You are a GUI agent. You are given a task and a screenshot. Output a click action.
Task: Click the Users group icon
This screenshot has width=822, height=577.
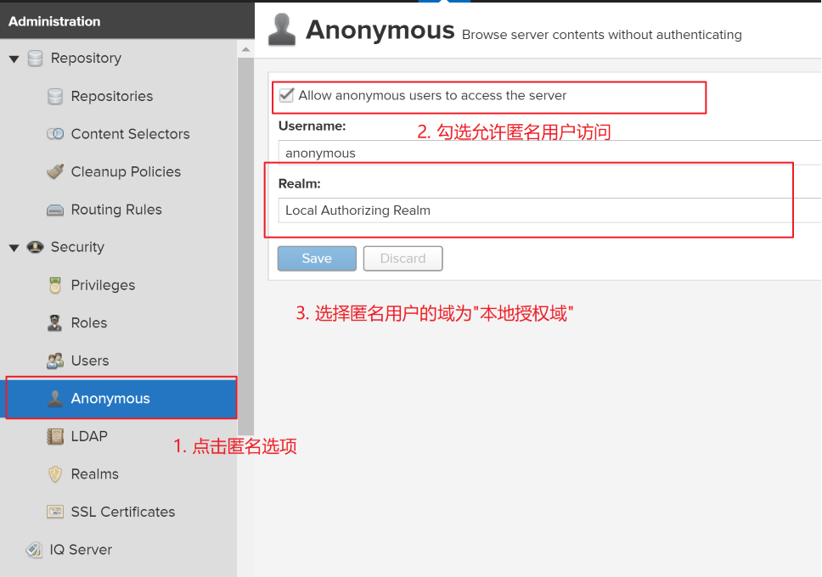tap(55, 361)
